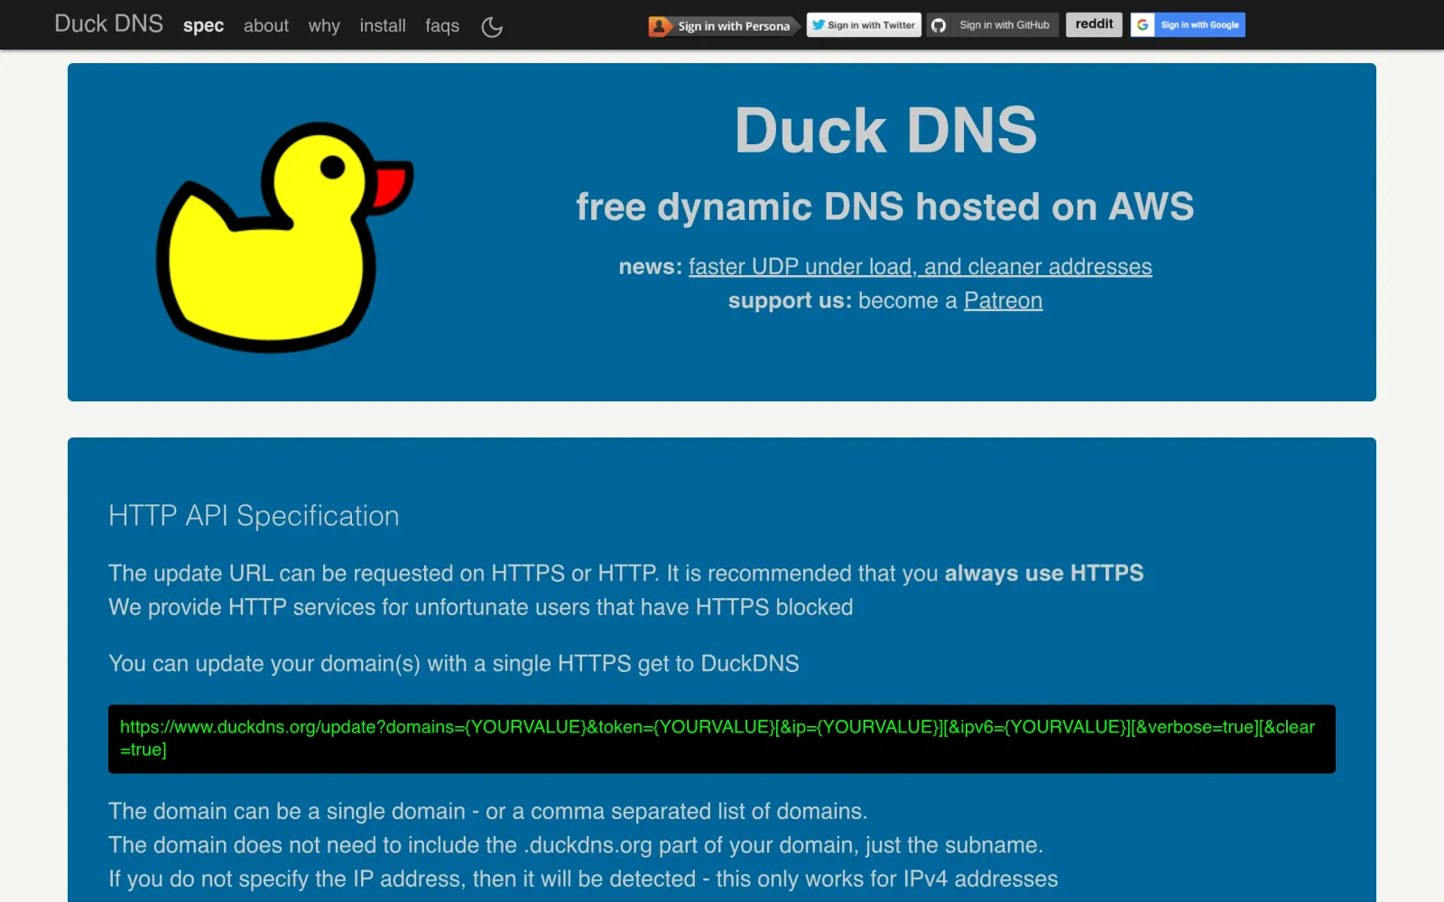Screen dimensions: 1444x902
Task: Click 'The domain can be a single domain' line
Action: click(487, 812)
